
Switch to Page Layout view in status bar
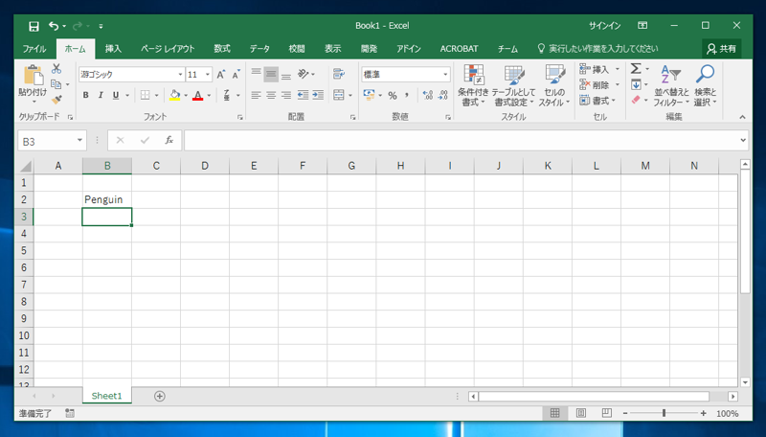[581, 414]
